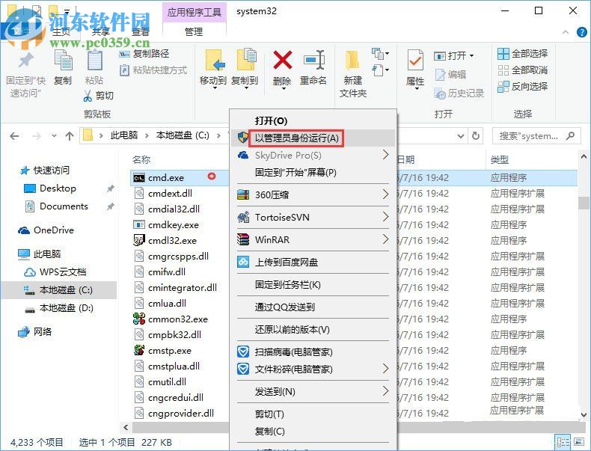Select Quick access (快速访问) in sidebar
The width and height of the screenshot is (591, 451).
coord(52,171)
